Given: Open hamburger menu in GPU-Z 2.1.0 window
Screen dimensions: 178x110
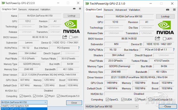Looking at the screenshot, I should 174,10.
